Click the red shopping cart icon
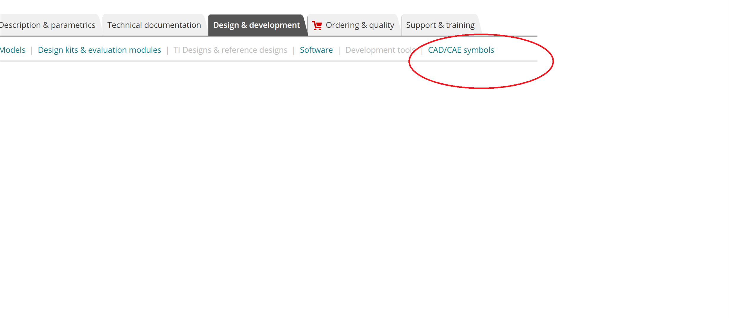The height and width of the screenshot is (318, 729). click(317, 25)
